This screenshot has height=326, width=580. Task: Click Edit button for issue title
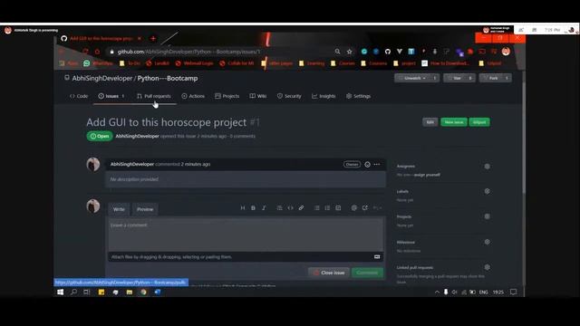[x=430, y=122]
